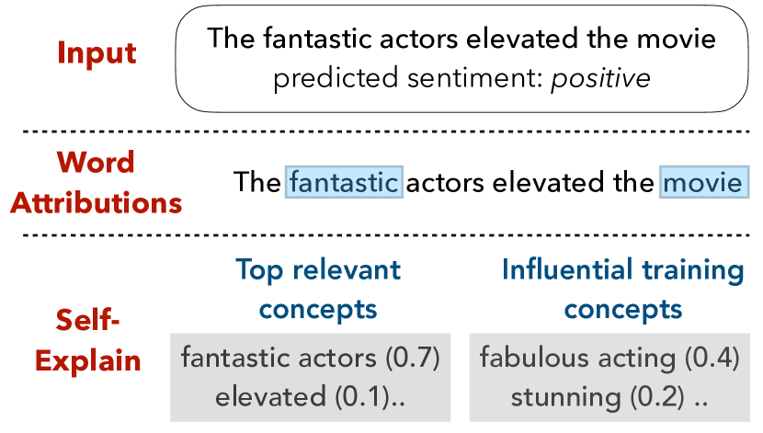Choose the "fabulous acting (0.4)" concept
763x433 pixels.
tap(609, 358)
